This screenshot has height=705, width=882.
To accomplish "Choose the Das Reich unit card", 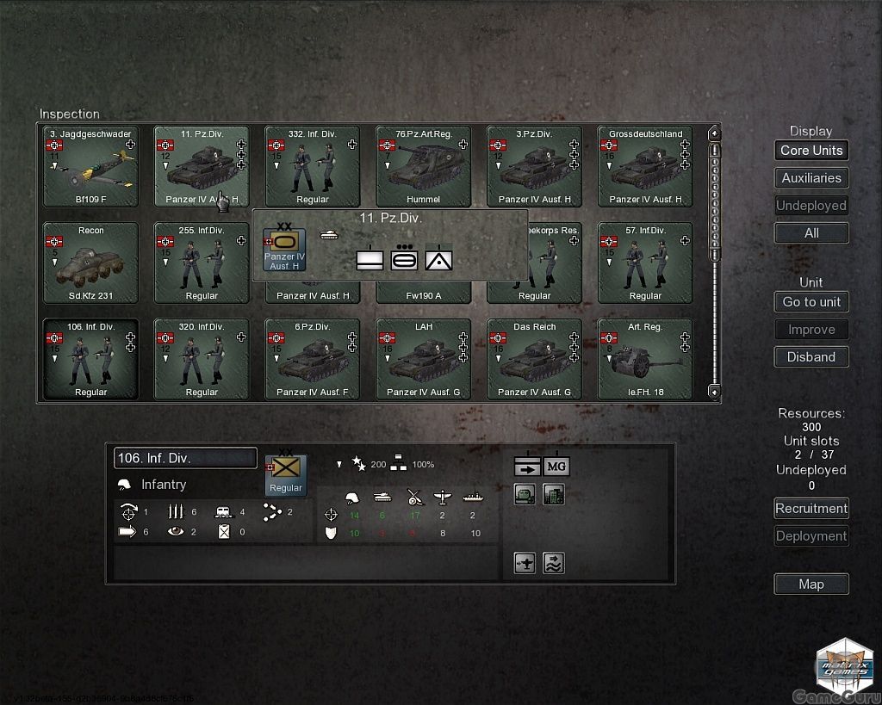I will coord(534,359).
